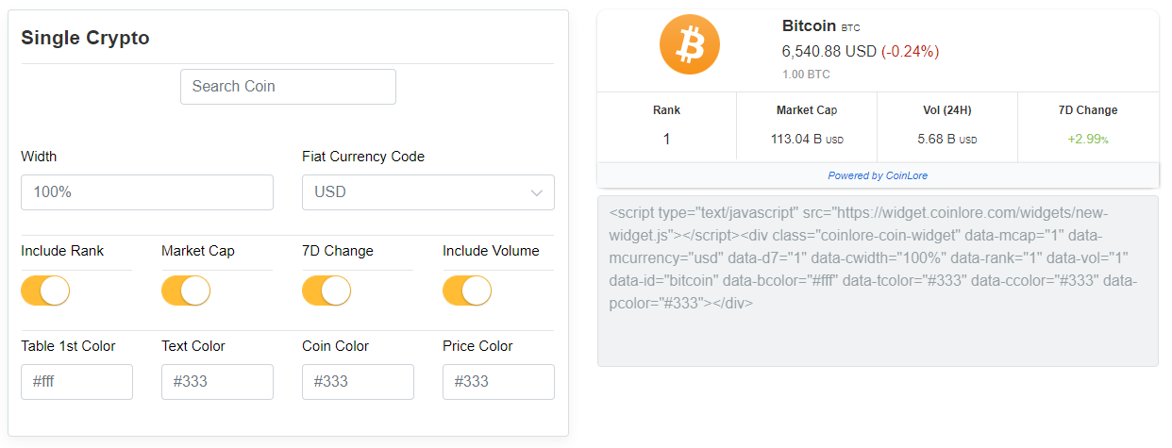Click the Search Coin field
Viewport: 1172px width, 448px height.
click(288, 87)
